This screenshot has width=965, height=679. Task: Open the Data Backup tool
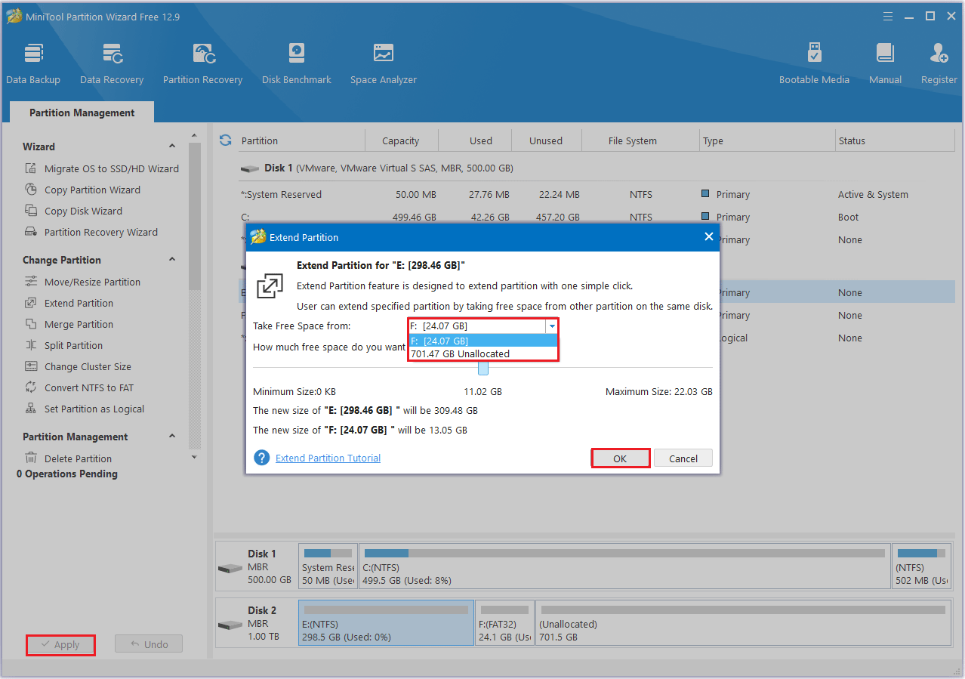click(33, 60)
